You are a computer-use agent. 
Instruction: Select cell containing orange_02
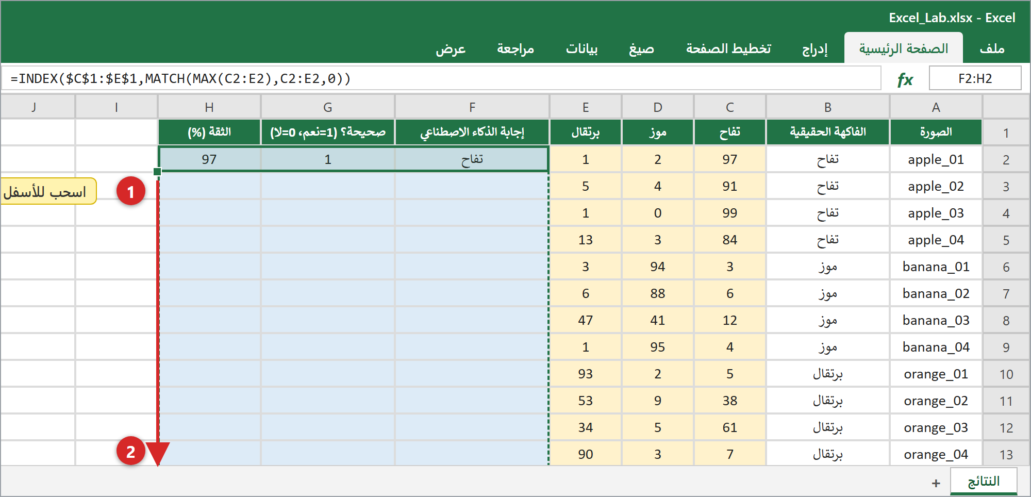[x=936, y=401]
